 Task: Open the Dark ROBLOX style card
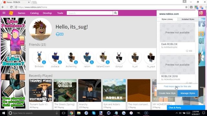point(177,38)
